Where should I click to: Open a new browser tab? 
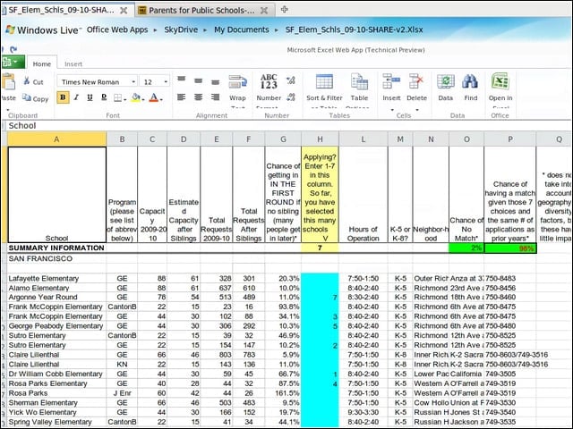(x=285, y=10)
